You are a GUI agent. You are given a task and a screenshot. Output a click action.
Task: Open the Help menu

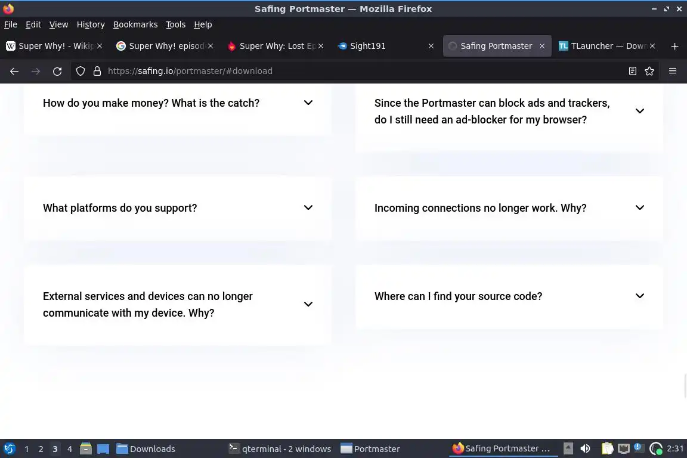(203, 24)
